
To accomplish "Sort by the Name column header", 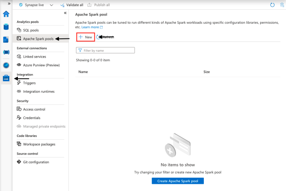I will click(83, 72).
